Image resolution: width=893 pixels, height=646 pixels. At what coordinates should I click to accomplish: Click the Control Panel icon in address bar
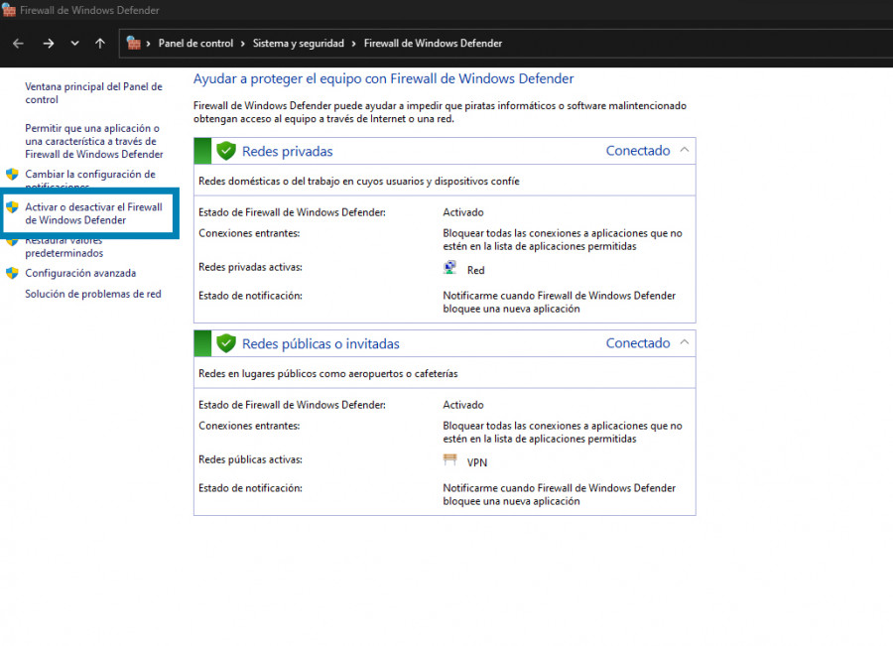(x=134, y=44)
